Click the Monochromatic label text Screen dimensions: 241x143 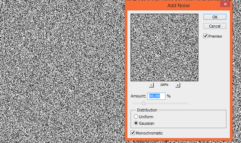click(149, 133)
